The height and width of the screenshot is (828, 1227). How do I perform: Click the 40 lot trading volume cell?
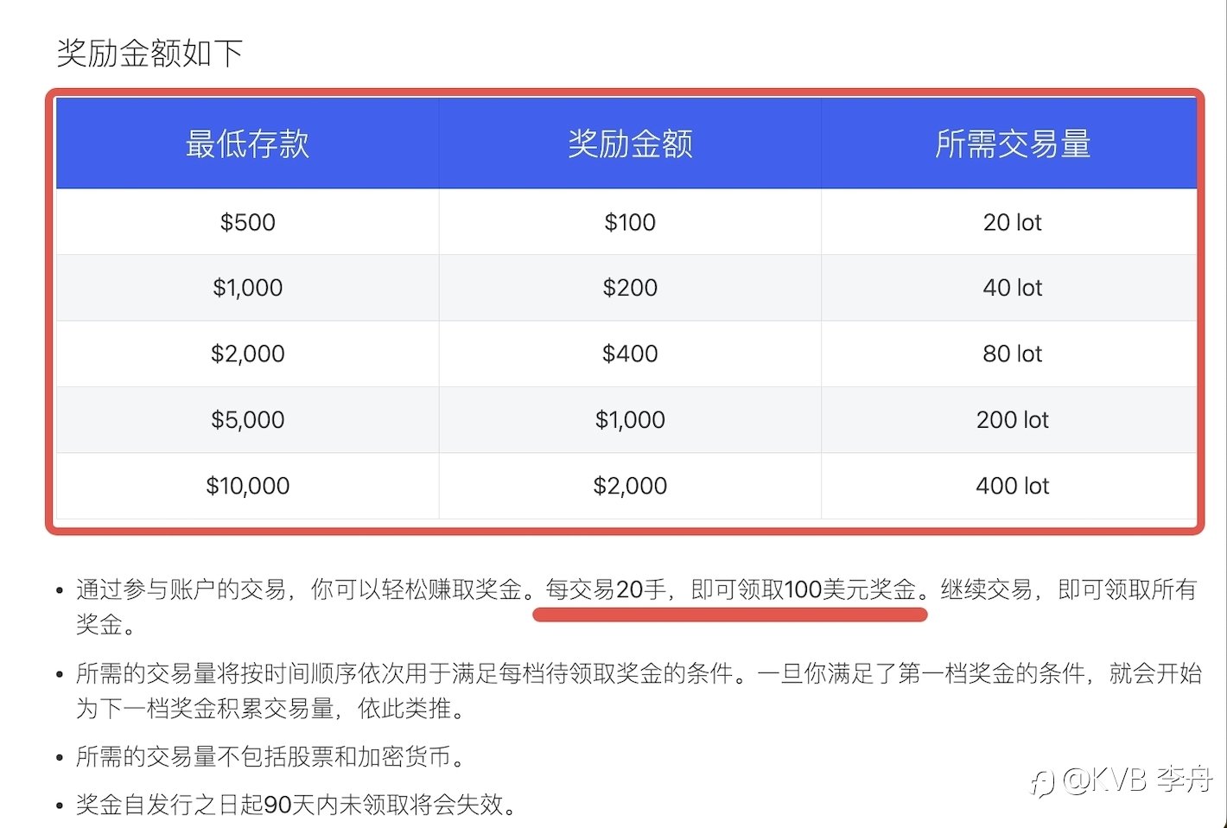point(1013,288)
